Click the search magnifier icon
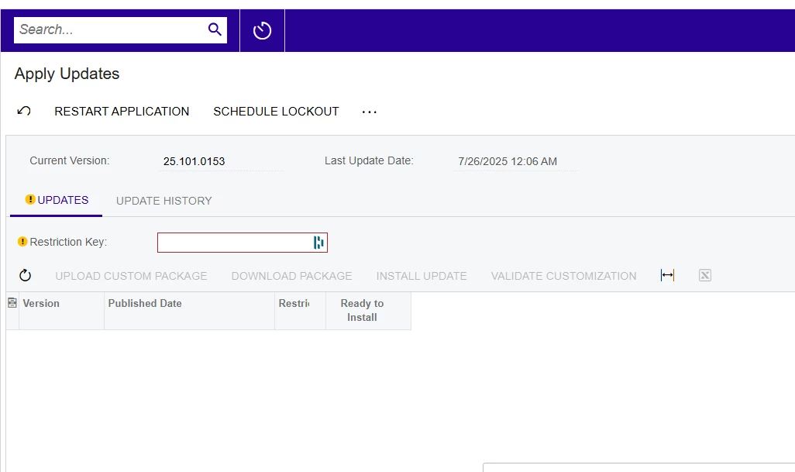The image size is (795, 472). [215, 29]
